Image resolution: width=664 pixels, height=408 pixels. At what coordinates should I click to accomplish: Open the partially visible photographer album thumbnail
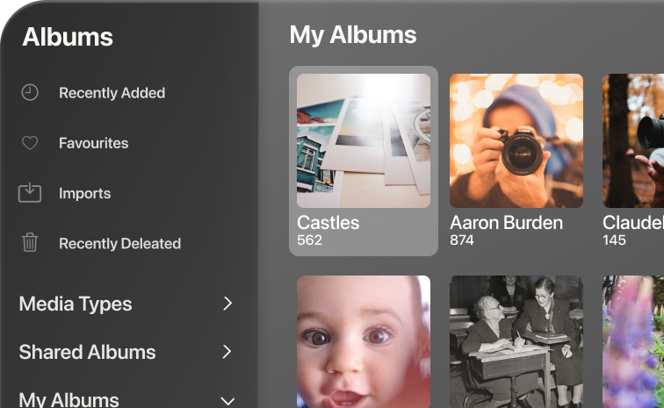633,140
